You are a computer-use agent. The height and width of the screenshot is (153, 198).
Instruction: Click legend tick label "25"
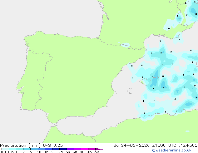click(x=61, y=152)
